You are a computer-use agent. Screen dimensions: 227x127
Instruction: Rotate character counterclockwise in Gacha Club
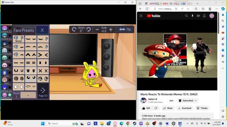click(74, 30)
